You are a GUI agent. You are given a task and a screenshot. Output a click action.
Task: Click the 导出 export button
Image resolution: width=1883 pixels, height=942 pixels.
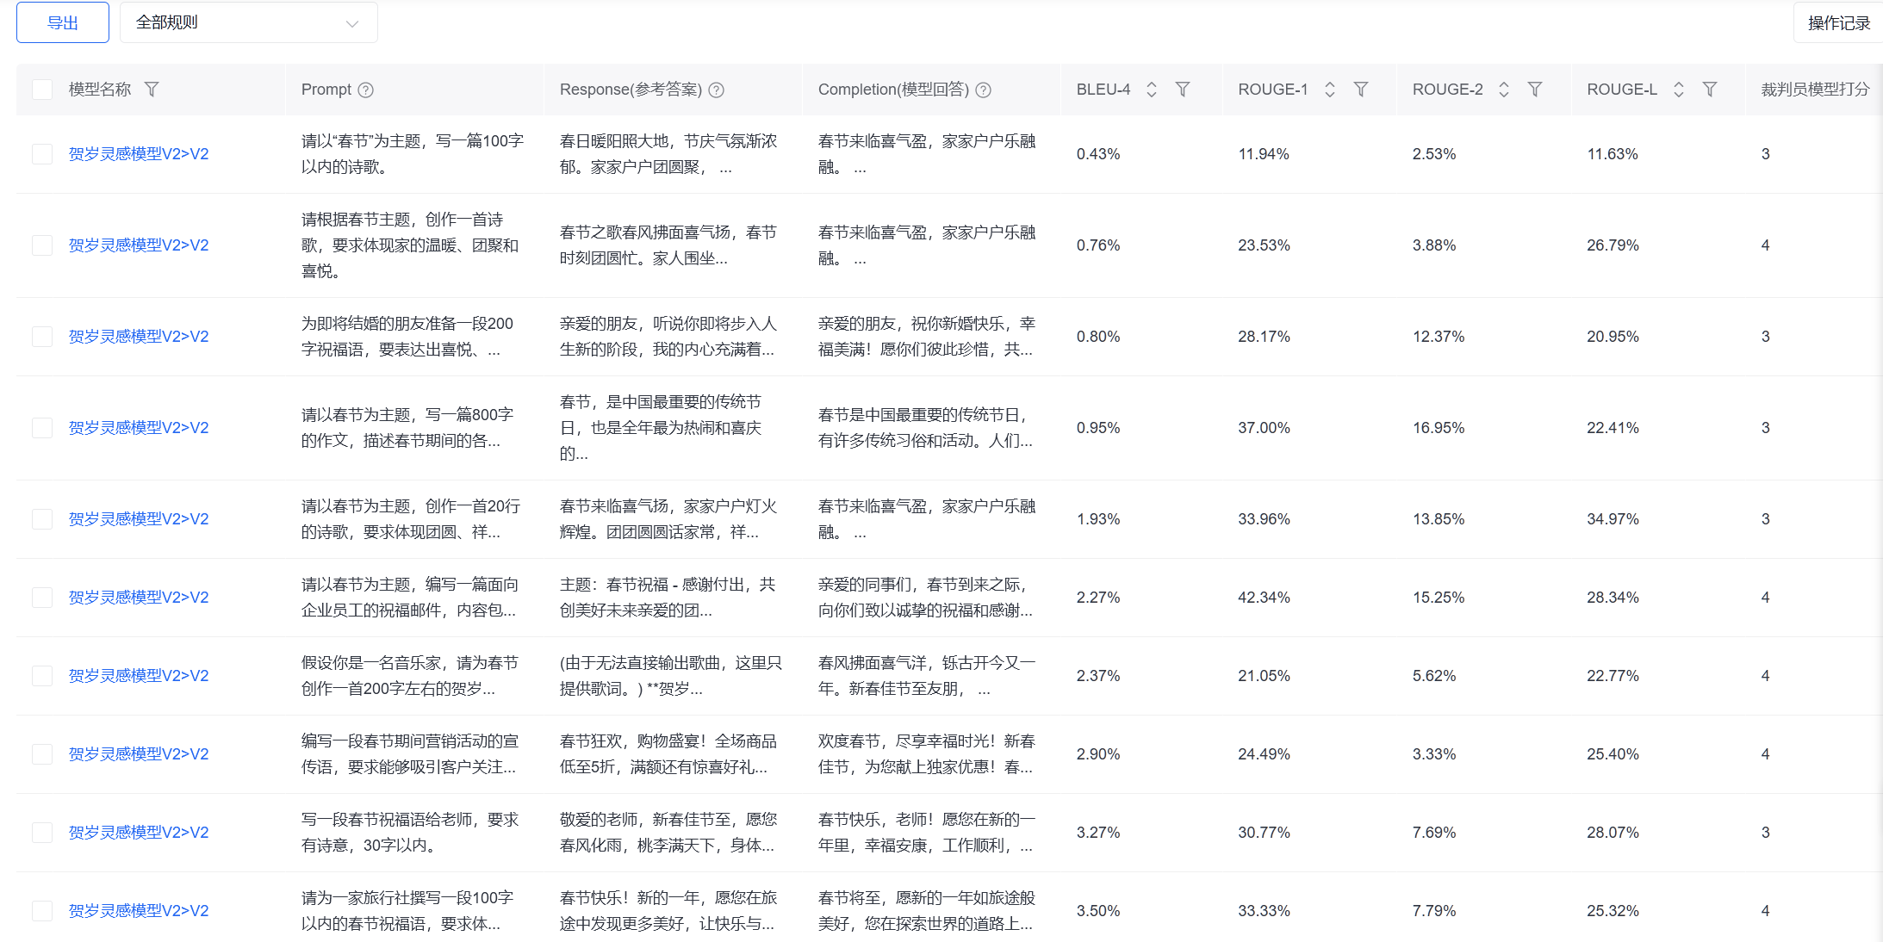point(63,22)
